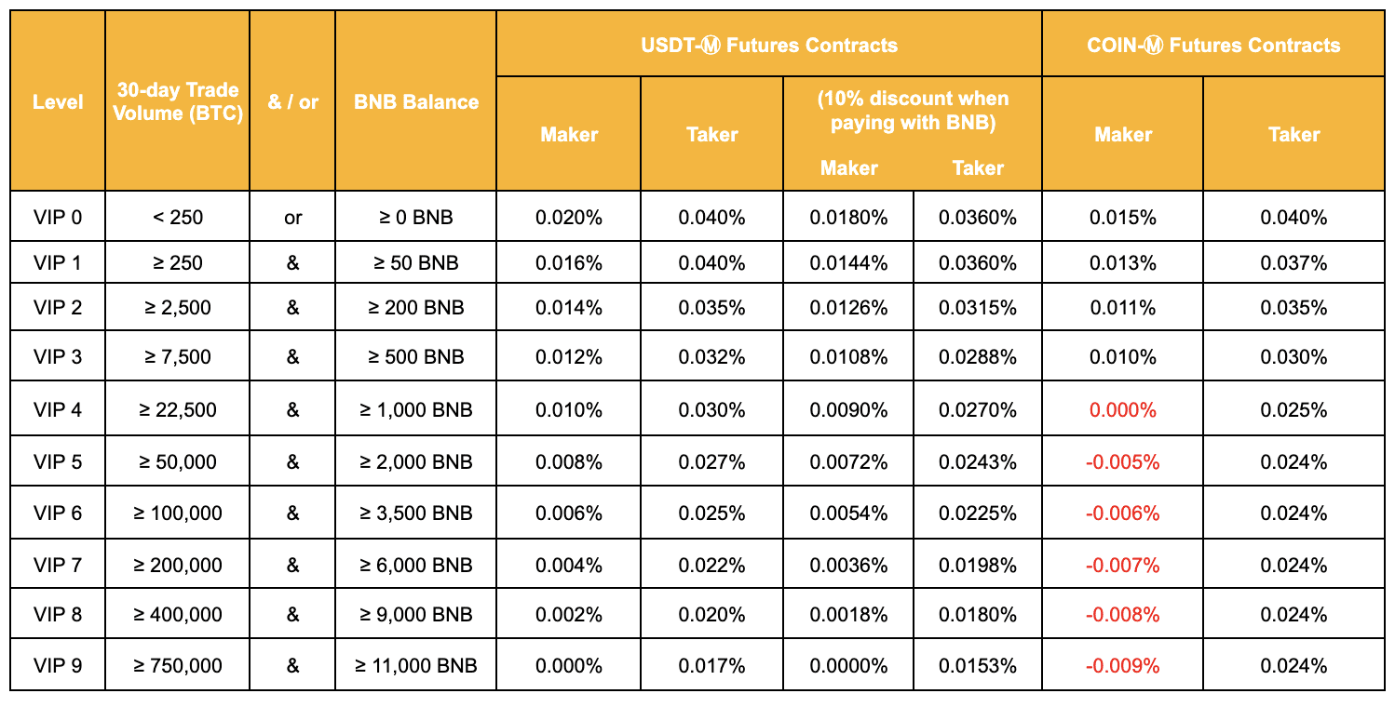Select the VIP 0 level cell

point(58,218)
